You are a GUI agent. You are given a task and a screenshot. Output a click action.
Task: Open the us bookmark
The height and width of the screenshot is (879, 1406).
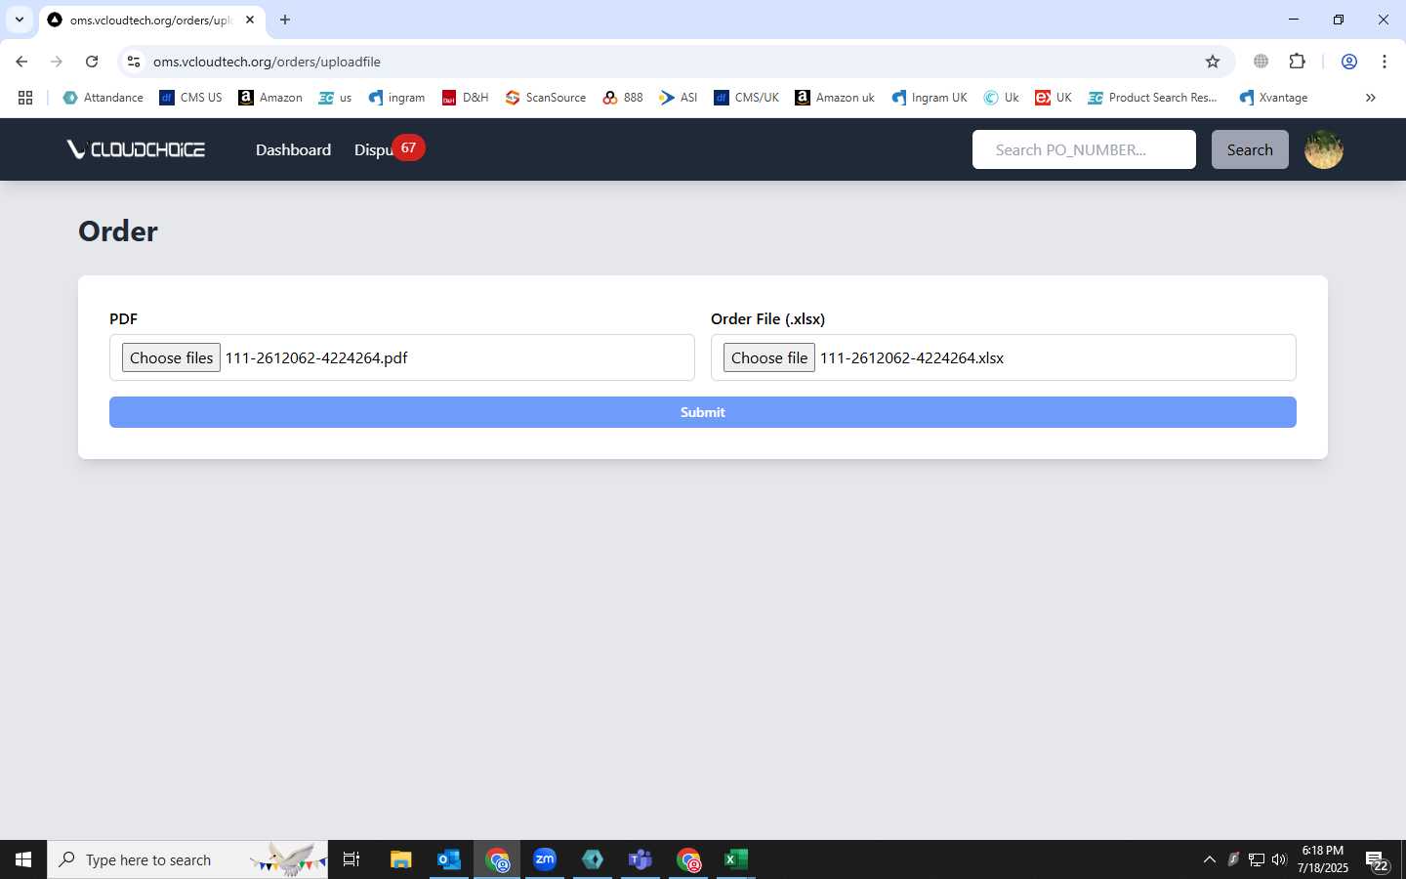335,98
